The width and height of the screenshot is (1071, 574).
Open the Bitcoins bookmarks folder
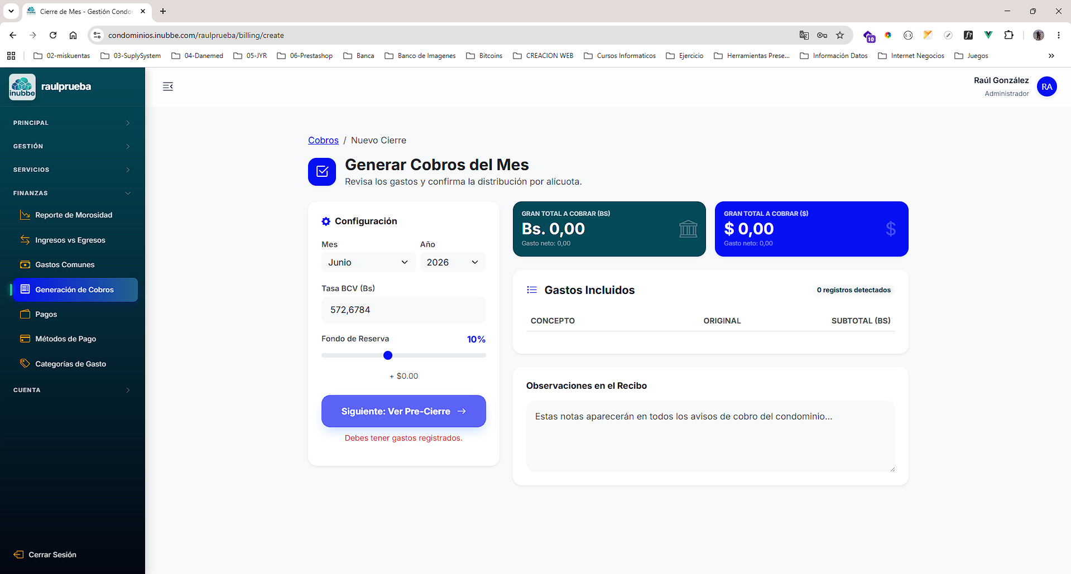[484, 56]
